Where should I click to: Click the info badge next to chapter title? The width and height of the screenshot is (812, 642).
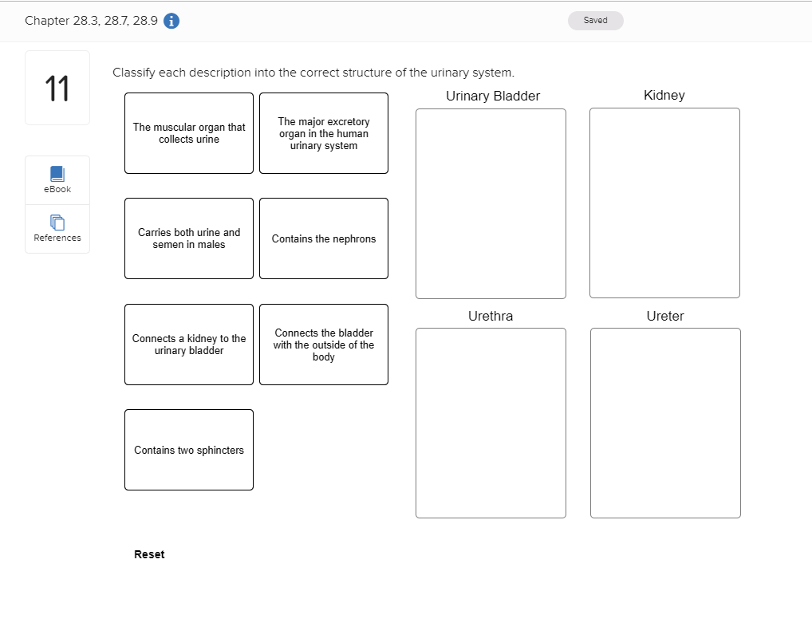click(x=170, y=21)
